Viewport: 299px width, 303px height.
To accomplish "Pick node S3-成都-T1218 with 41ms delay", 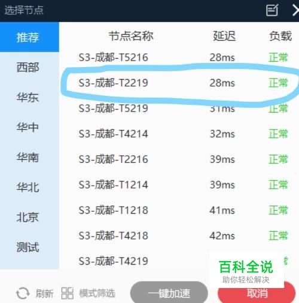I will tap(179, 210).
